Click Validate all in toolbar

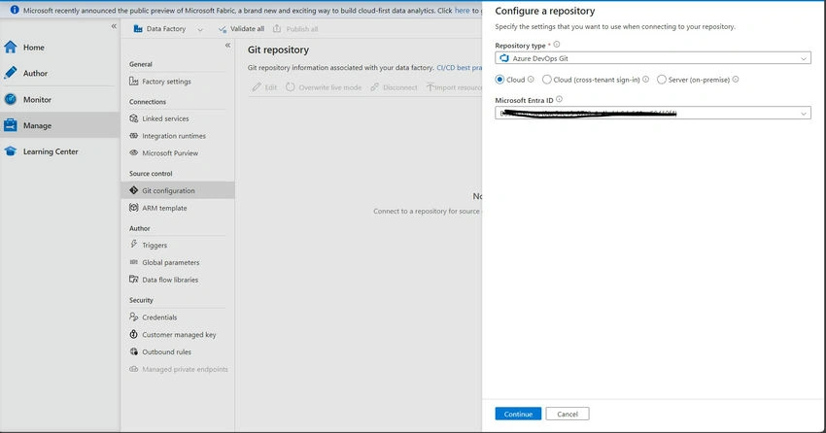[241, 29]
